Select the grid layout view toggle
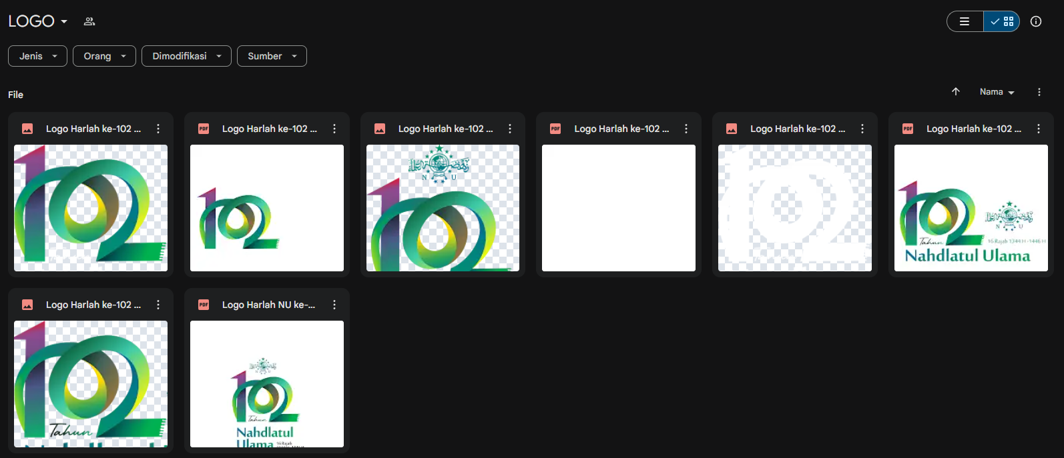The image size is (1064, 458). pos(1002,21)
